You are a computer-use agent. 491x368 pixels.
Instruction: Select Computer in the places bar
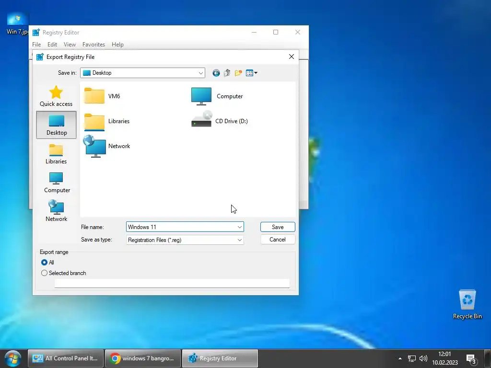tap(57, 183)
